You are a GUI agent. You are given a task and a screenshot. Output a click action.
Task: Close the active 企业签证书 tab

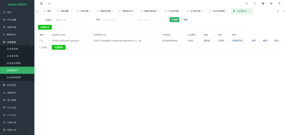249,11
